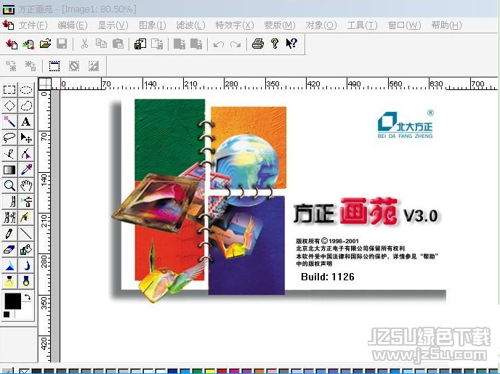The width and height of the screenshot is (500, 374).
Task: Click the printer icon
Action: pos(258,44)
